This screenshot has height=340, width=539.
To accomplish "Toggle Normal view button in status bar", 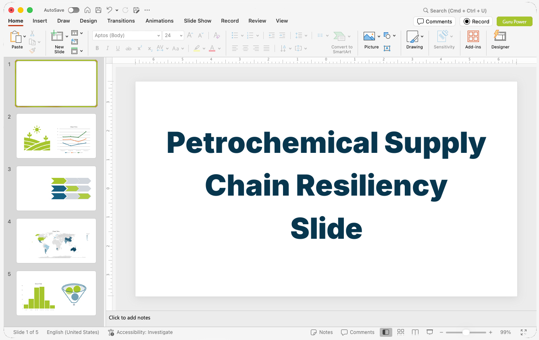I will click(386, 332).
